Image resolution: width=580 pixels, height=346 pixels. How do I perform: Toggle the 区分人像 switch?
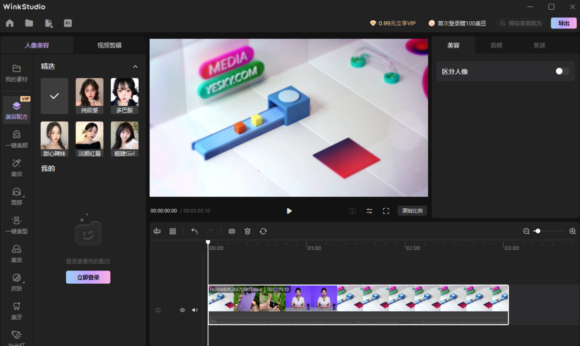point(562,72)
